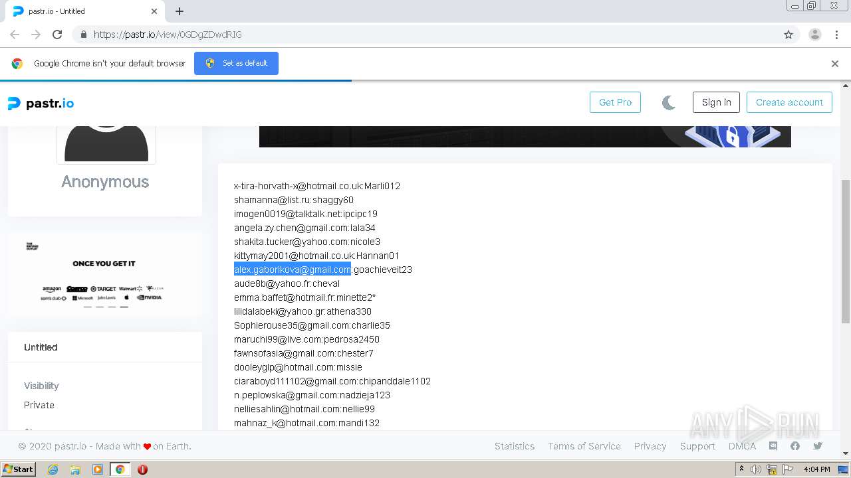Click the dooleyglp@hotmail.com line

298,367
